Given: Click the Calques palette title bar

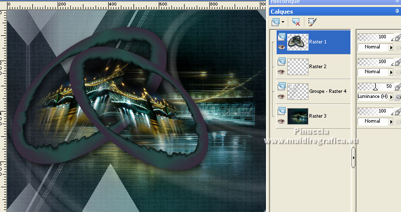Looking at the screenshot, I should click(x=335, y=12).
